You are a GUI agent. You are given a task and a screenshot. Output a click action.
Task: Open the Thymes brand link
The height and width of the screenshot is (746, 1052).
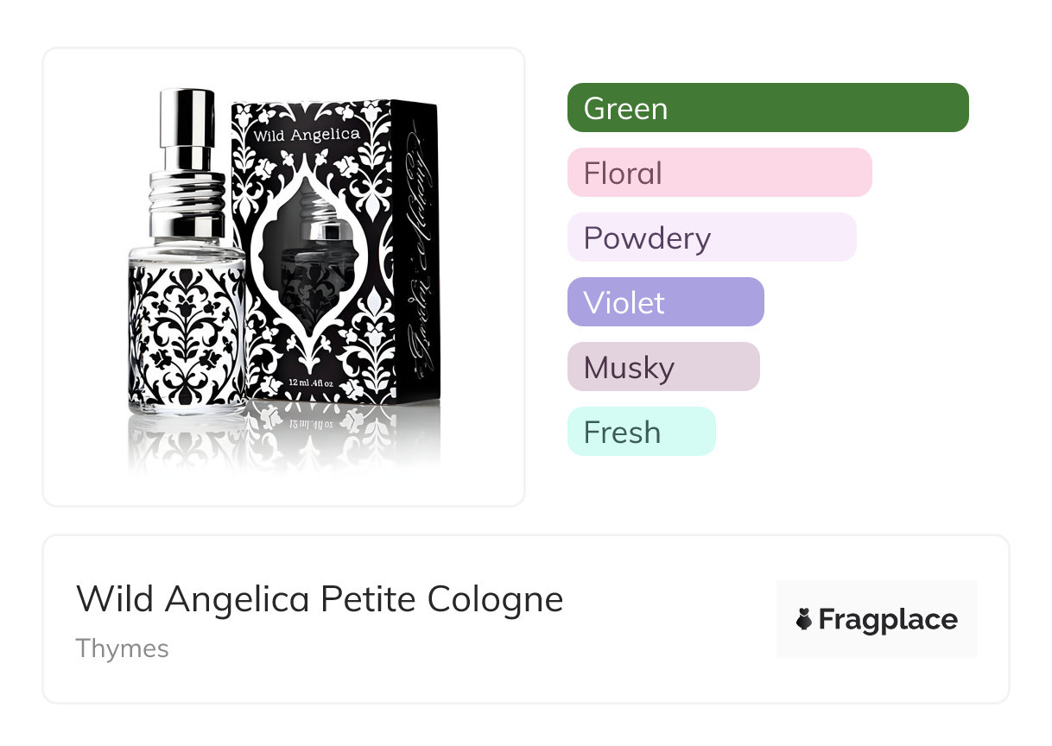(x=122, y=648)
